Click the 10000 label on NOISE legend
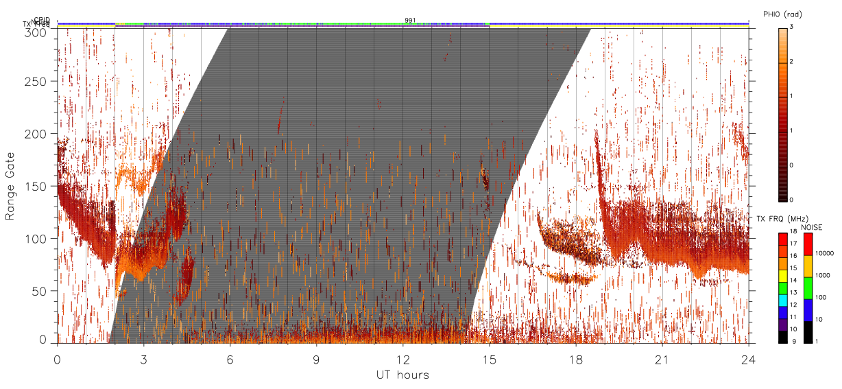842x389 pixels. 823,254
